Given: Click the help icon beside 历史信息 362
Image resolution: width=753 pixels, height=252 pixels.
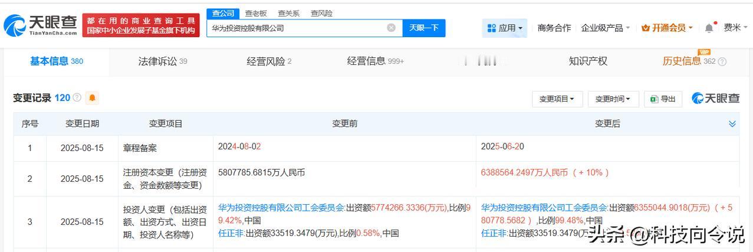Looking at the screenshot, I should click(x=722, y=61).
